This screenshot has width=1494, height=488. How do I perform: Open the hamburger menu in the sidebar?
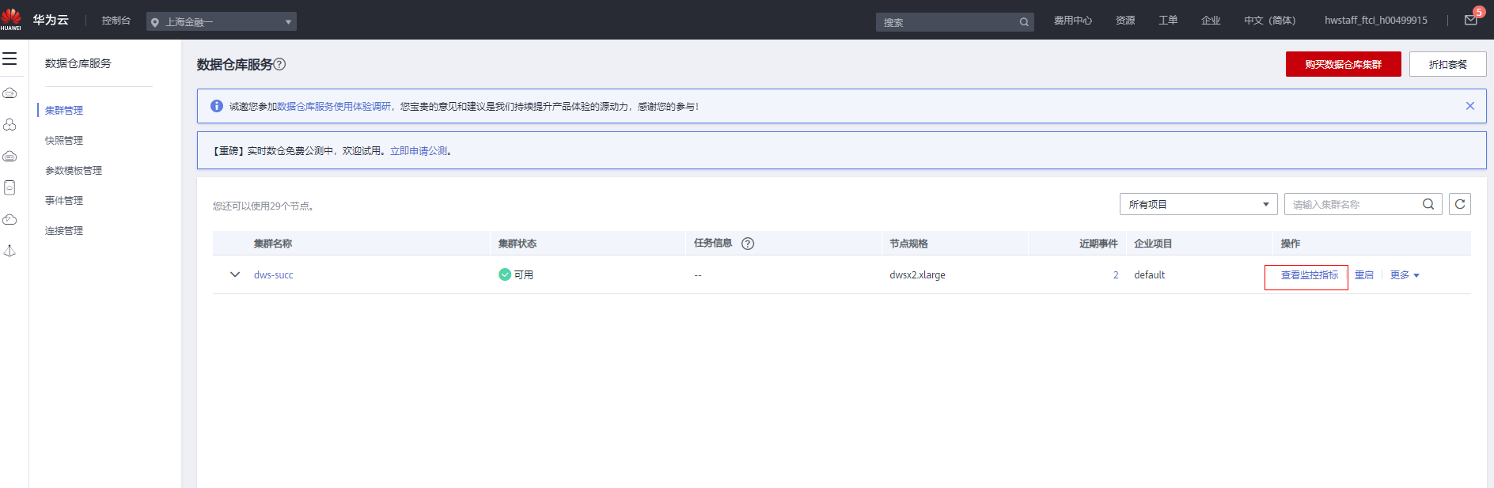pyautogui.click(x=9, y=59)
